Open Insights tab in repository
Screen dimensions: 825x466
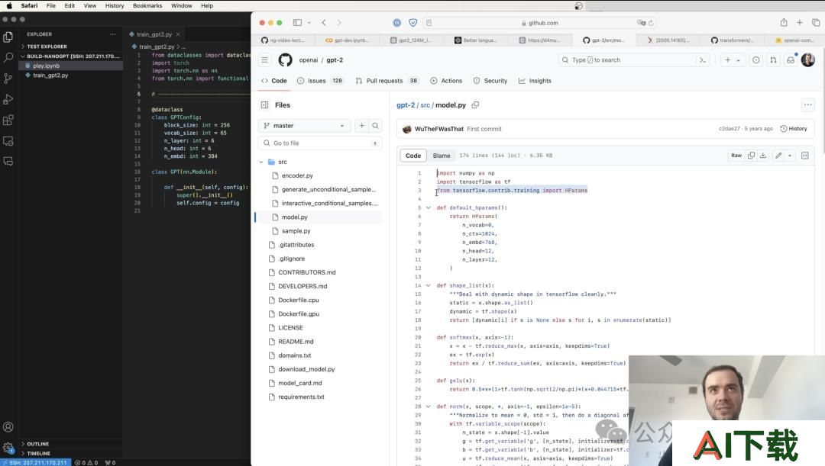point(535,81)
